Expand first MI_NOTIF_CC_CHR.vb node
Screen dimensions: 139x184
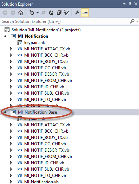coord(11,68)
